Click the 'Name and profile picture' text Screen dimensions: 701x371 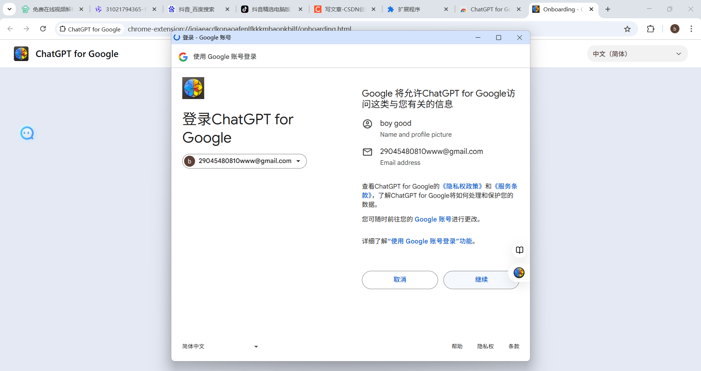pos(416,135)
